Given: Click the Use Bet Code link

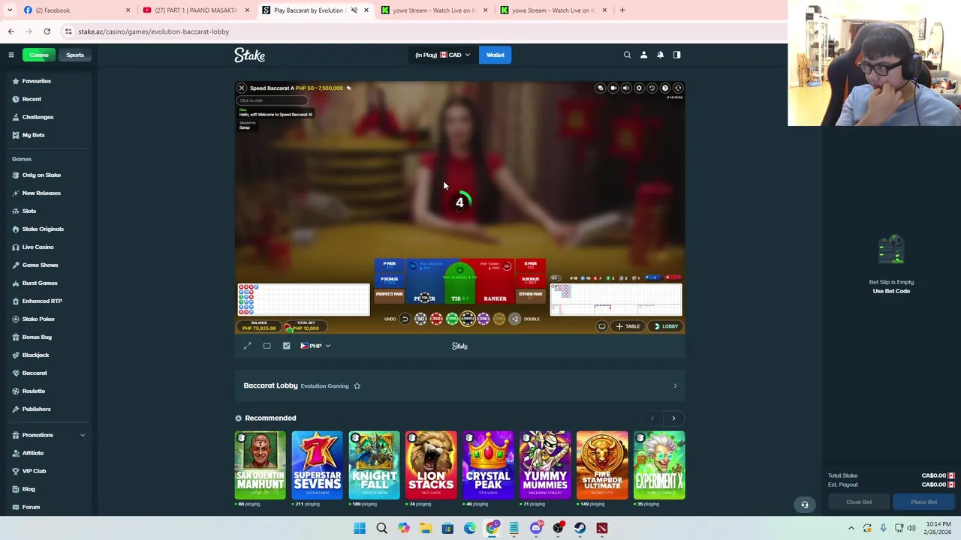Looking at the screenshot, I should (x=891, y=291).
